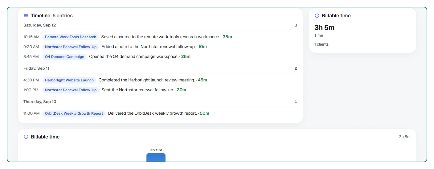Click the 'Thursday, Sep 10' date header

click(40, 102)
